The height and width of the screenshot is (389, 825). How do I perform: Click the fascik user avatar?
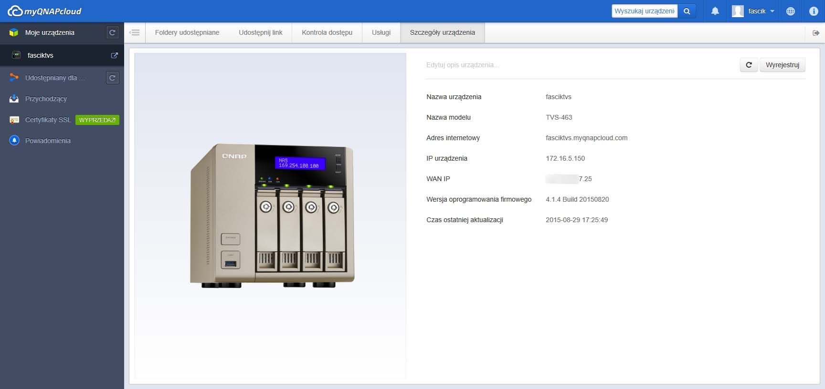tap(738, 11)
